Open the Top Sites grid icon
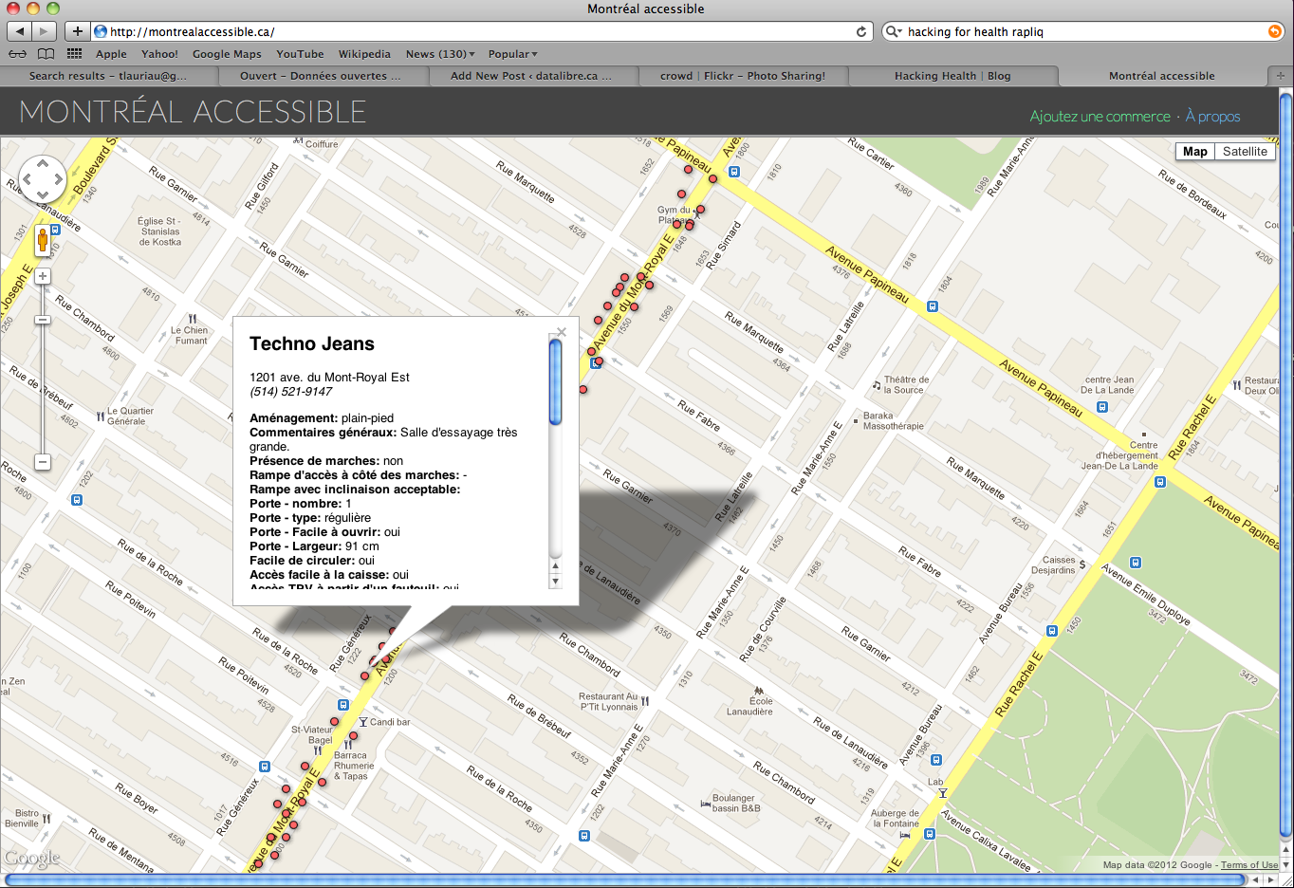The width and height of the screenshot is (1294, 888). pos(75,54)
